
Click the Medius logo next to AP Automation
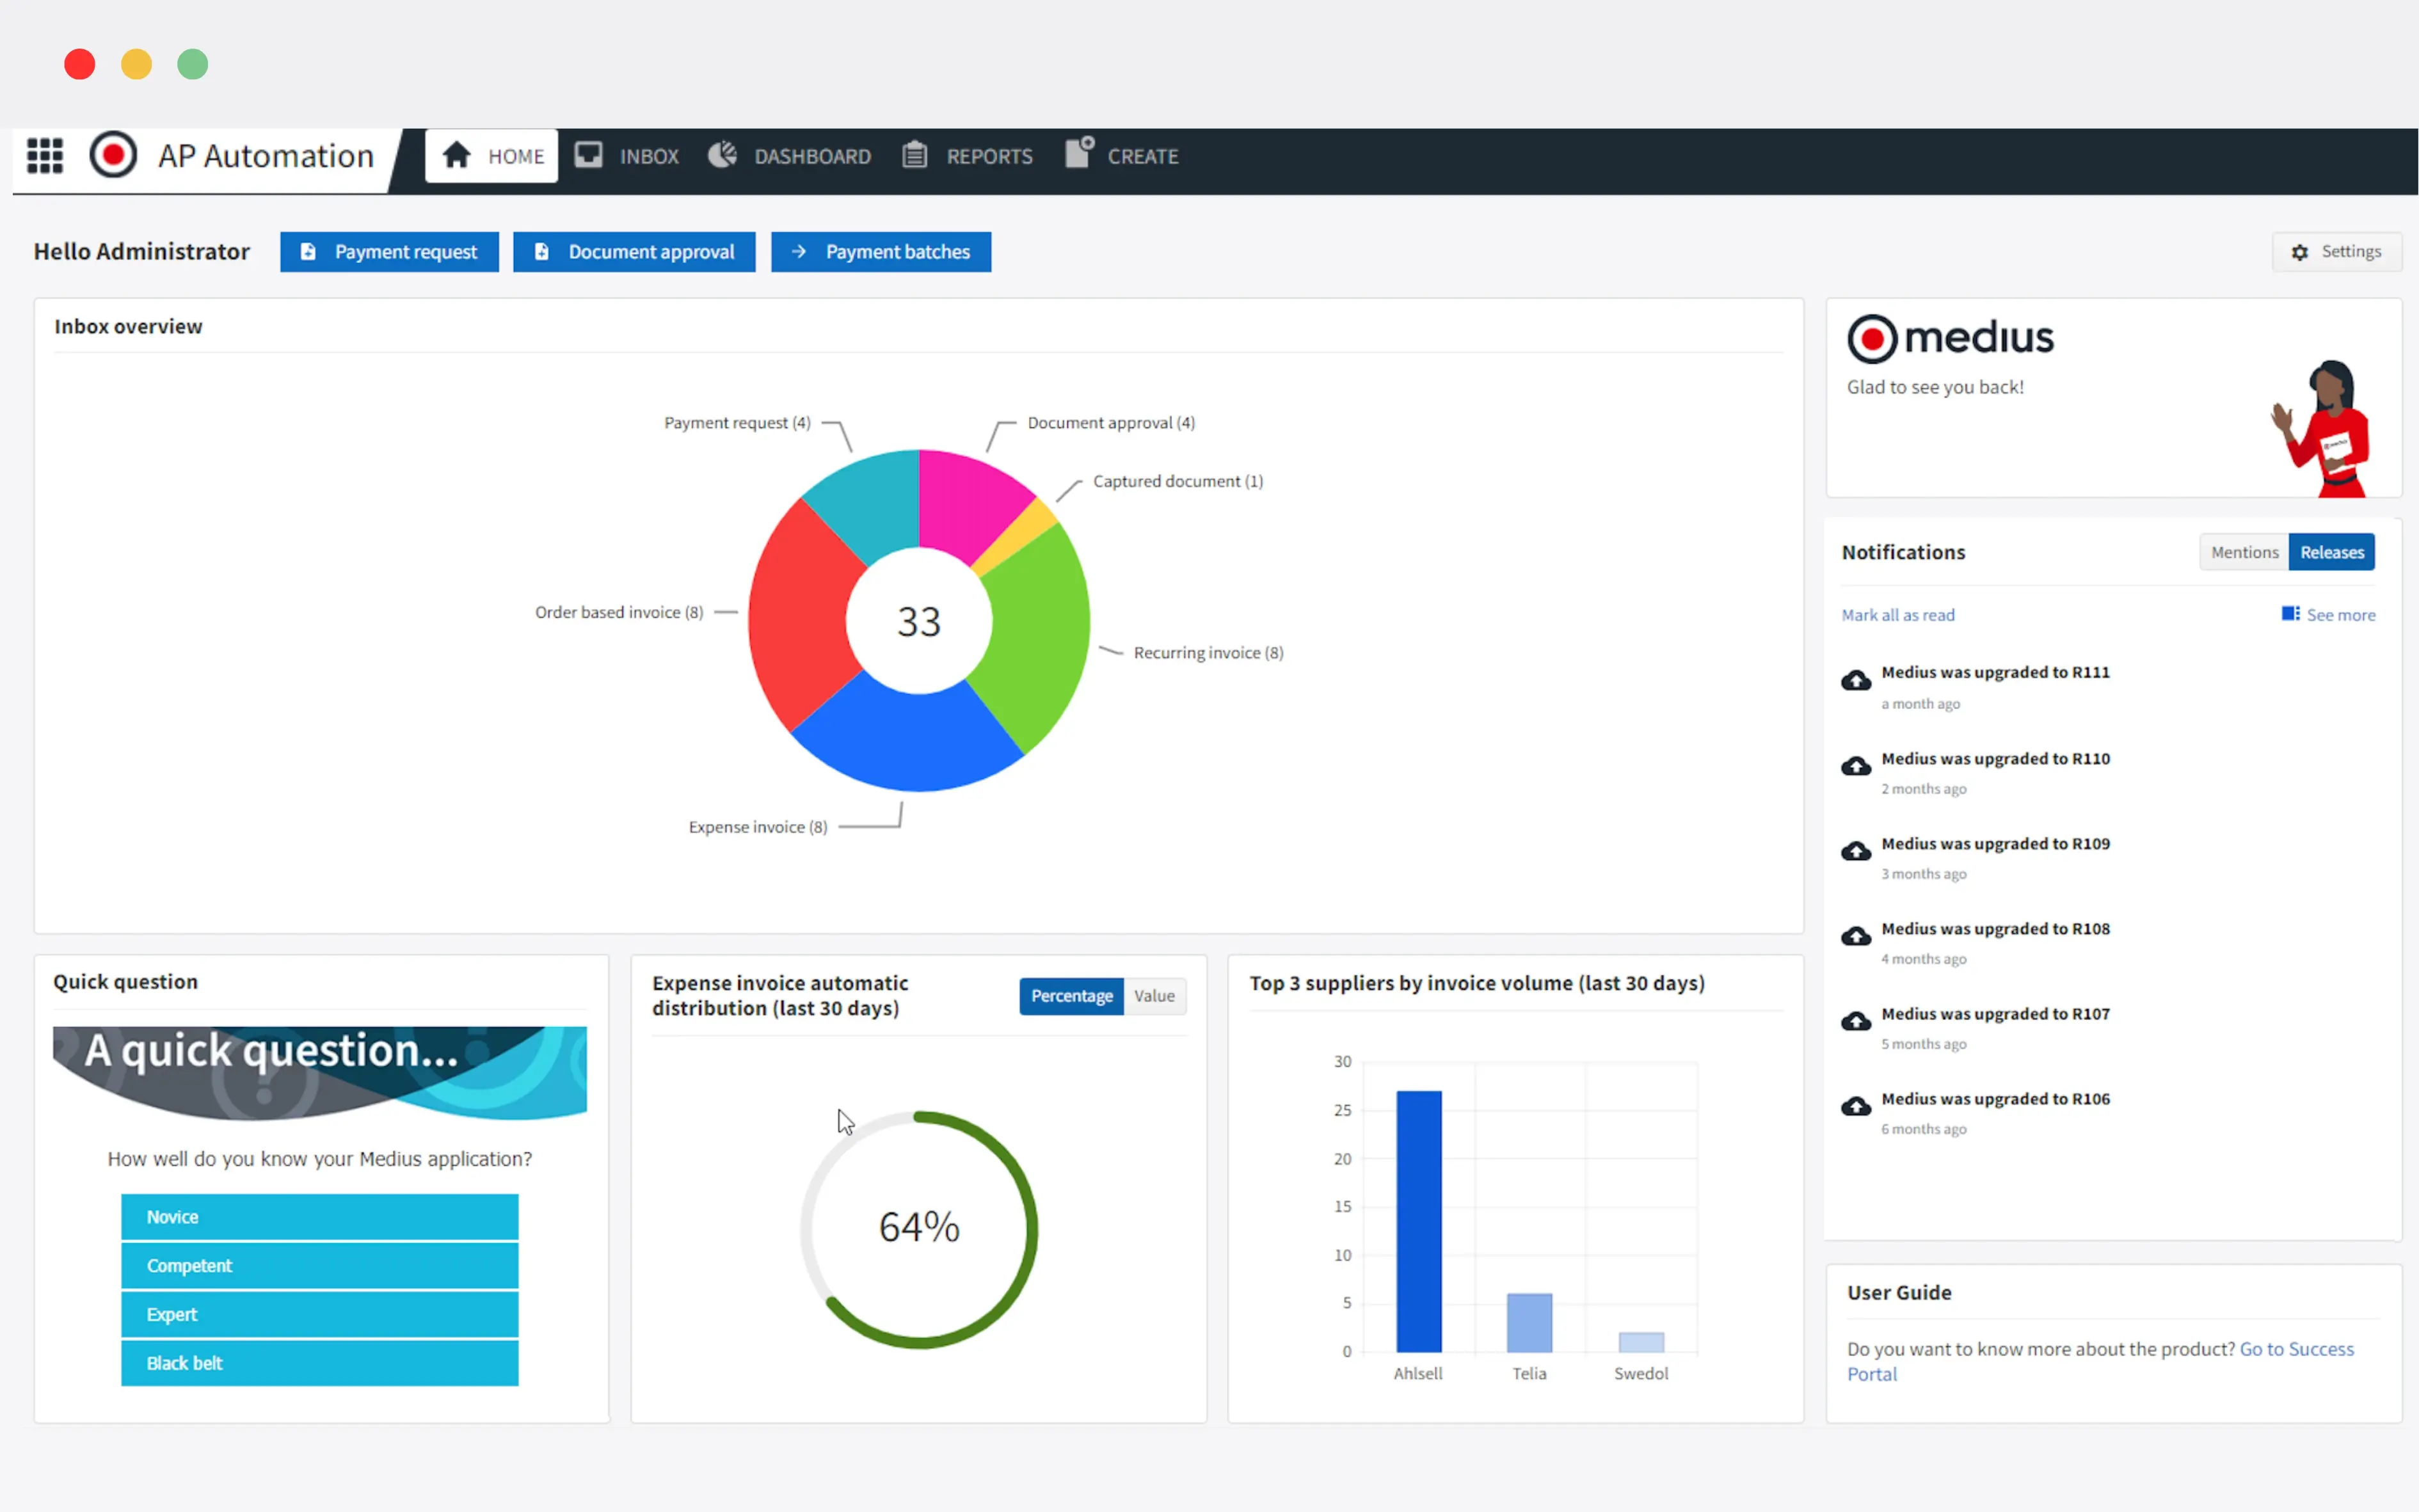[x=113, y=156]
